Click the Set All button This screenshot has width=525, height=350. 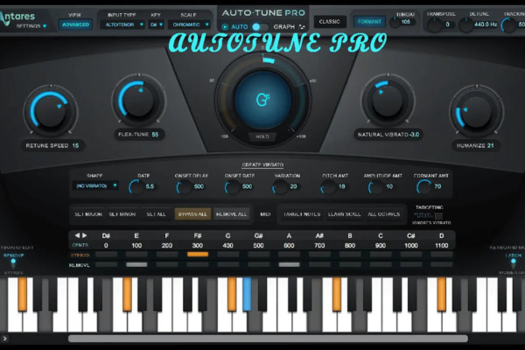point(156,214)
